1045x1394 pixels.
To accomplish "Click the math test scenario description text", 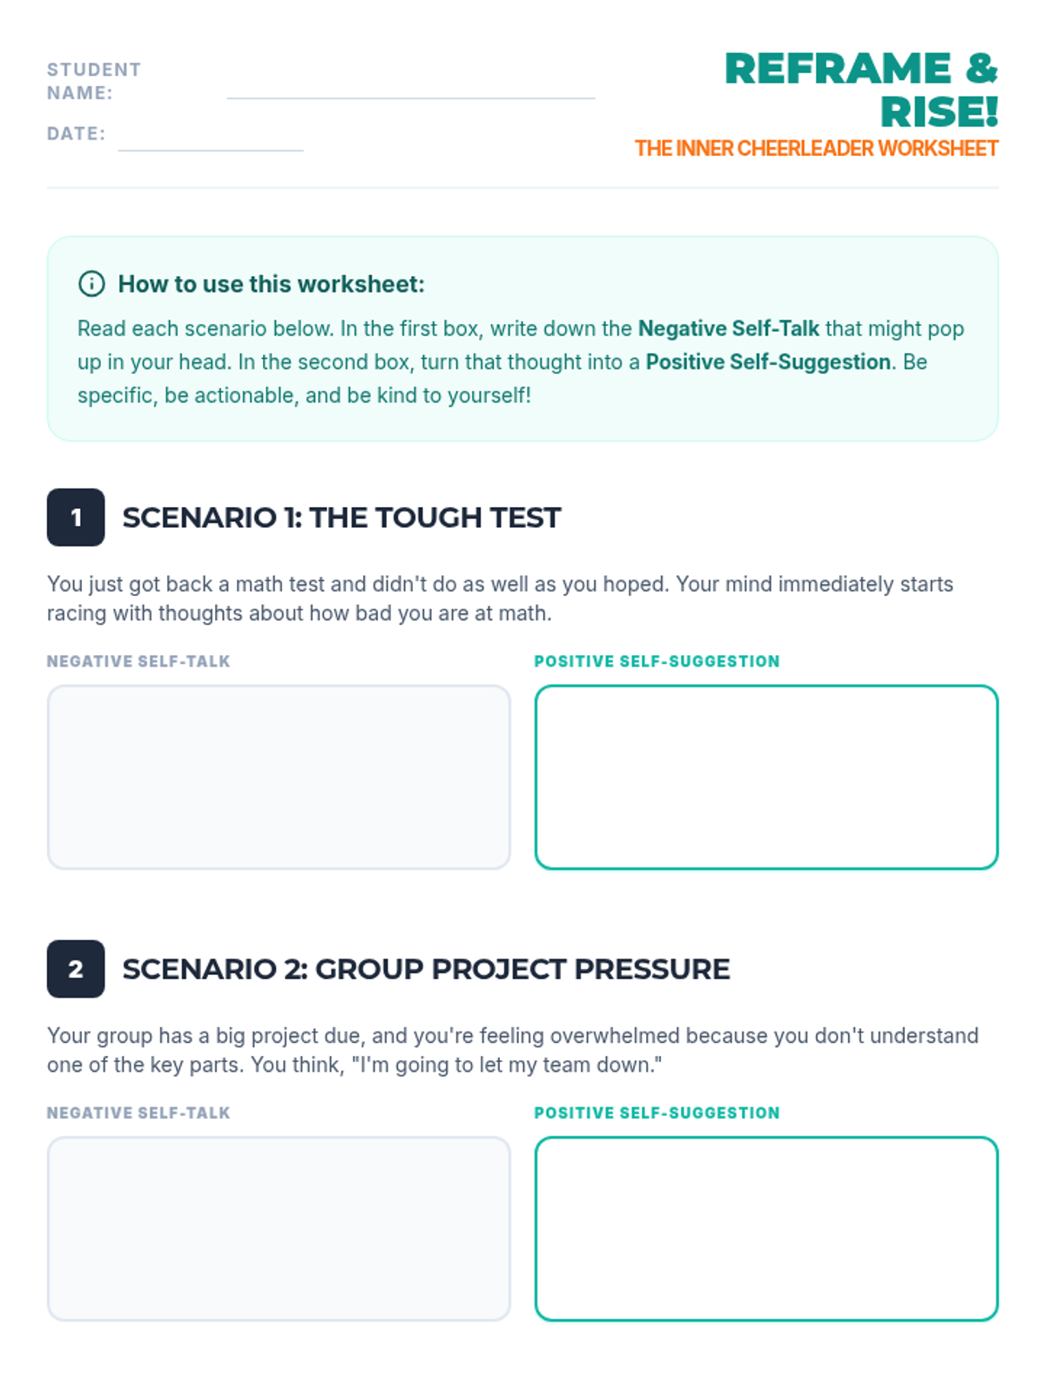I will (x=499, y=599).
